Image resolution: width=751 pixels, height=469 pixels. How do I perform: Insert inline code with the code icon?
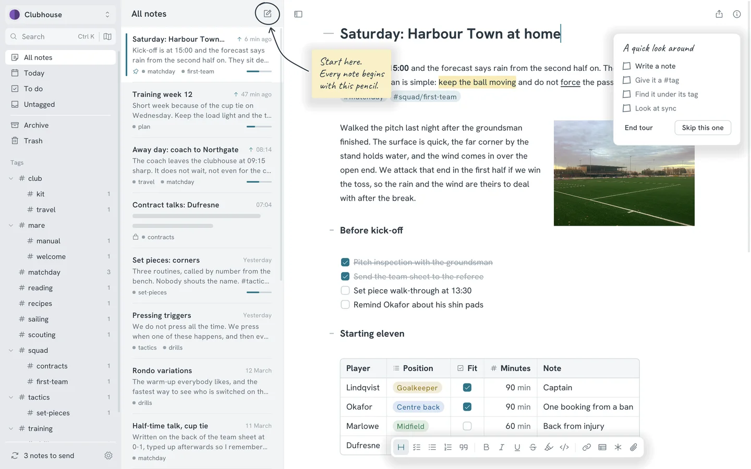pos(564,447)
